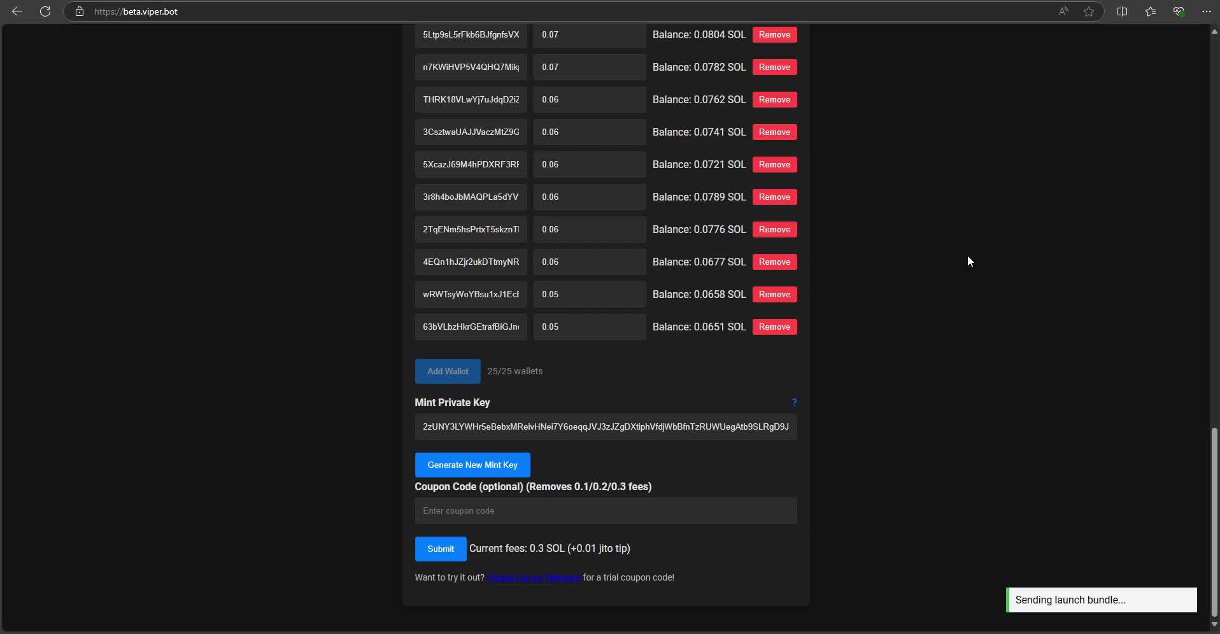The width and height of the screenshot is (1220, 634).
Task: Open the split screen icon
Action: pyautogui.click(x=1122, y=11)
